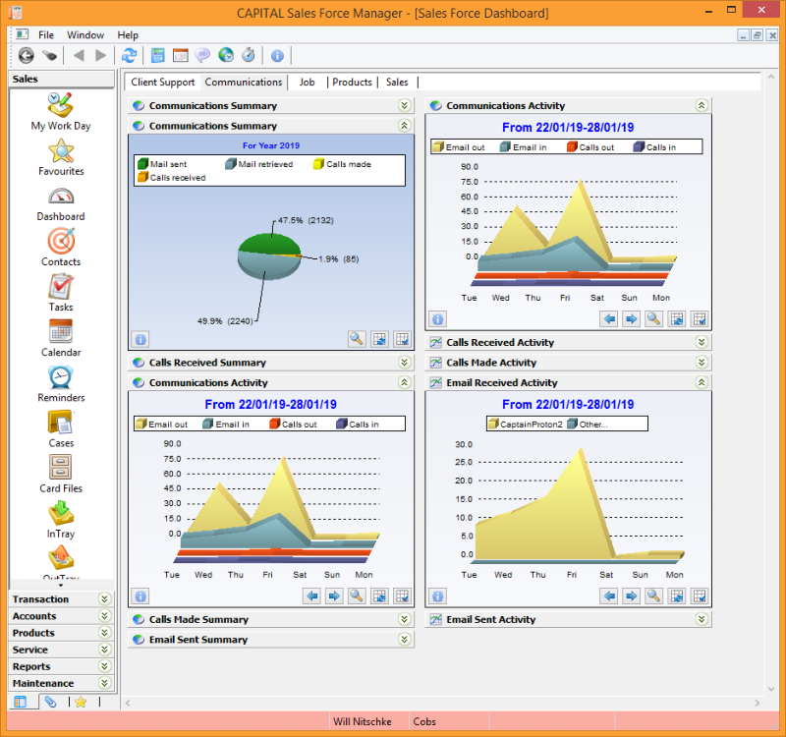Click the globe with clock toolbar icon
Image resolution: width=786 pixels, height=737 pixels.
[226, 55]
